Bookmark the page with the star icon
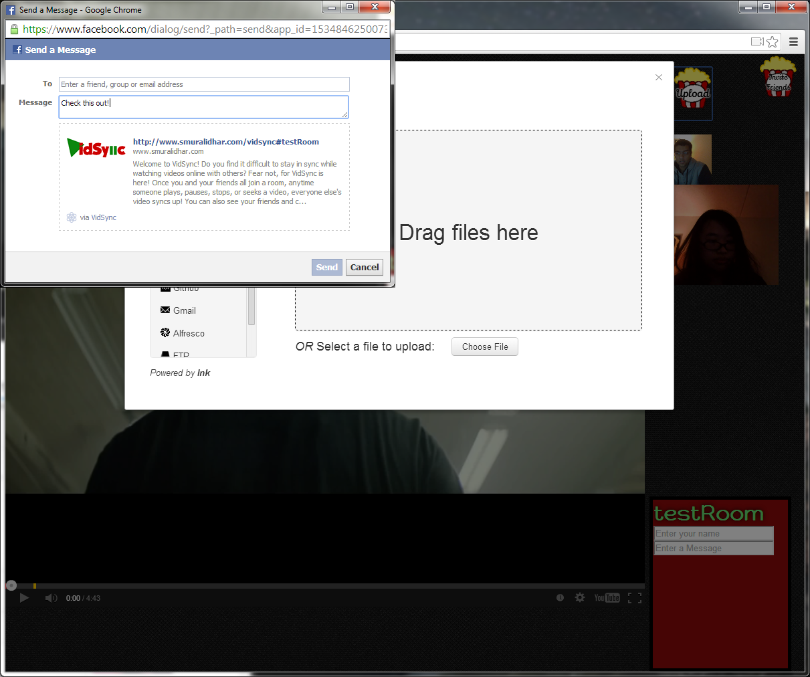The width and height of the screenshot is (810, 677). point(773,41)
